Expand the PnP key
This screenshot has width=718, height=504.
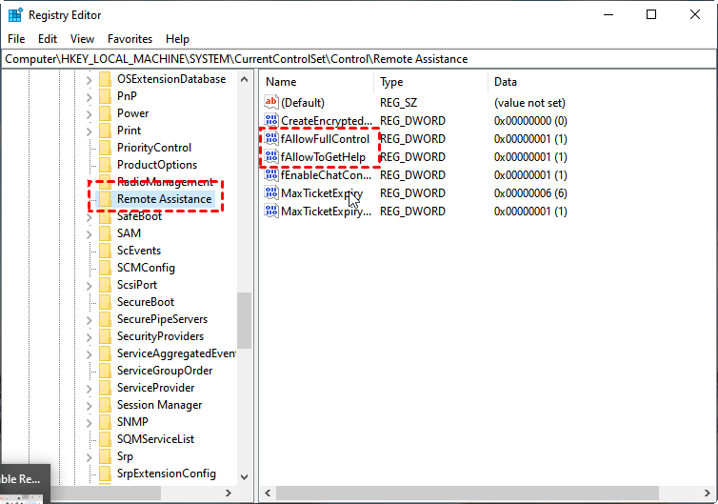(89, 96)
